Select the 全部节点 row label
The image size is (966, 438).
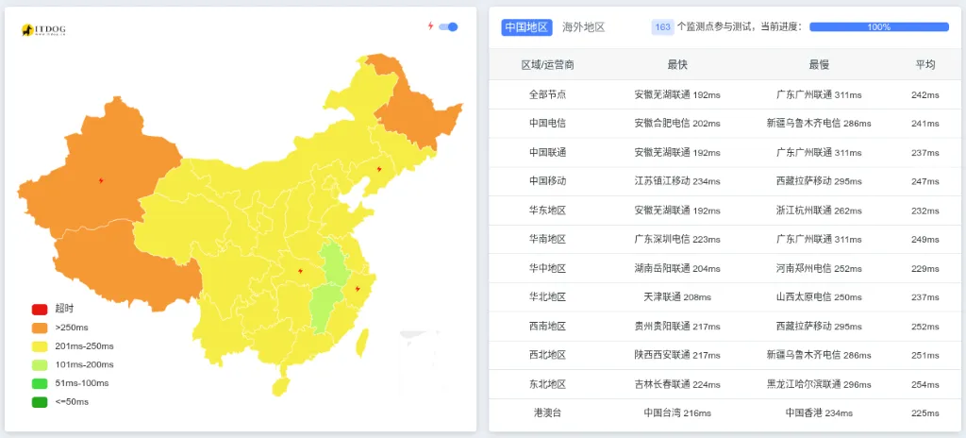[x=547, y=94]
